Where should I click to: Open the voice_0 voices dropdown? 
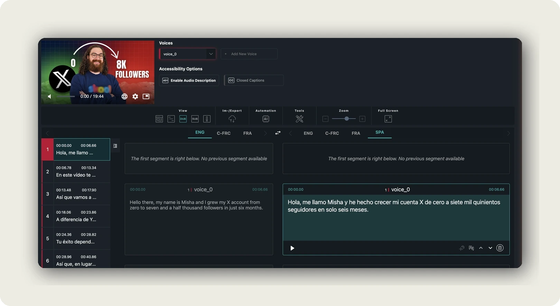tap(188, 54)
